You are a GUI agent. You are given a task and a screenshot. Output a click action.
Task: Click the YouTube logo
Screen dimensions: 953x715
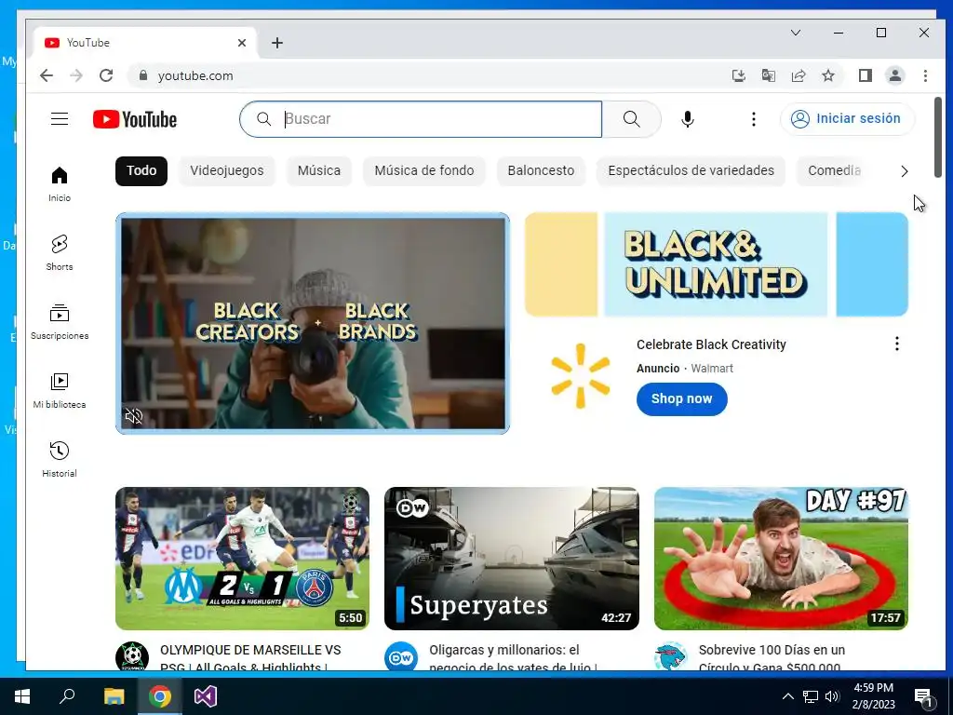[135, 119]
